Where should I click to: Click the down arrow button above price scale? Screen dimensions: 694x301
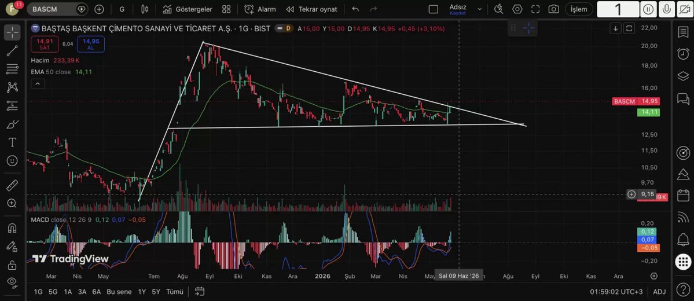click(x=616, y=28)
